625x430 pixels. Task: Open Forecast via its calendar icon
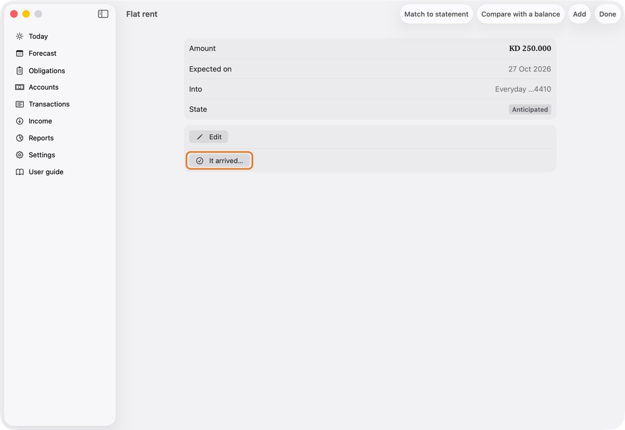click(x=20, y=53)
